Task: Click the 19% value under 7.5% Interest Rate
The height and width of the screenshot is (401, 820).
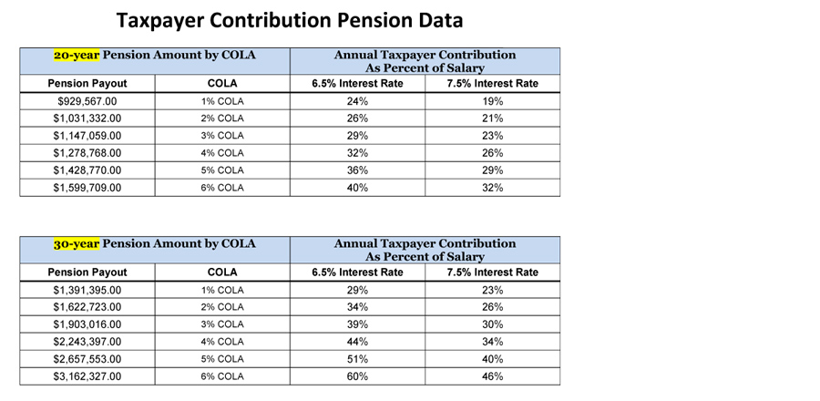Action: tap(493, 101)
